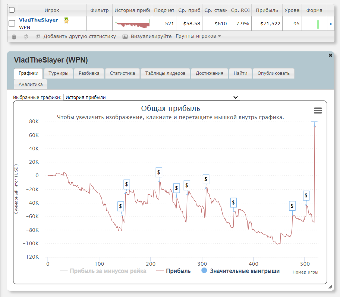
Task: Click the trash delete icon
Action: [14, 36]
